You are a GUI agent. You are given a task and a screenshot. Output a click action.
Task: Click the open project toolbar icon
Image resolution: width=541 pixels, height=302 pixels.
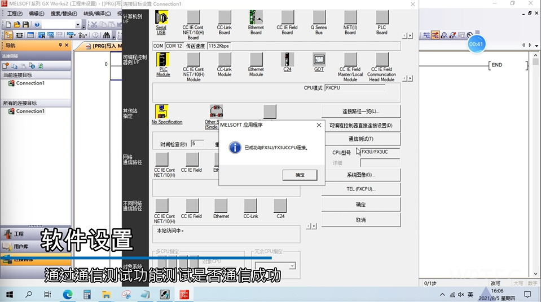(16, 24)
